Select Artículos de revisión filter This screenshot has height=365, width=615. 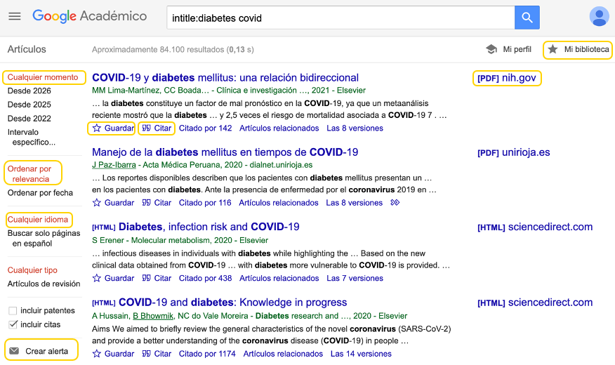coord(44,284)
